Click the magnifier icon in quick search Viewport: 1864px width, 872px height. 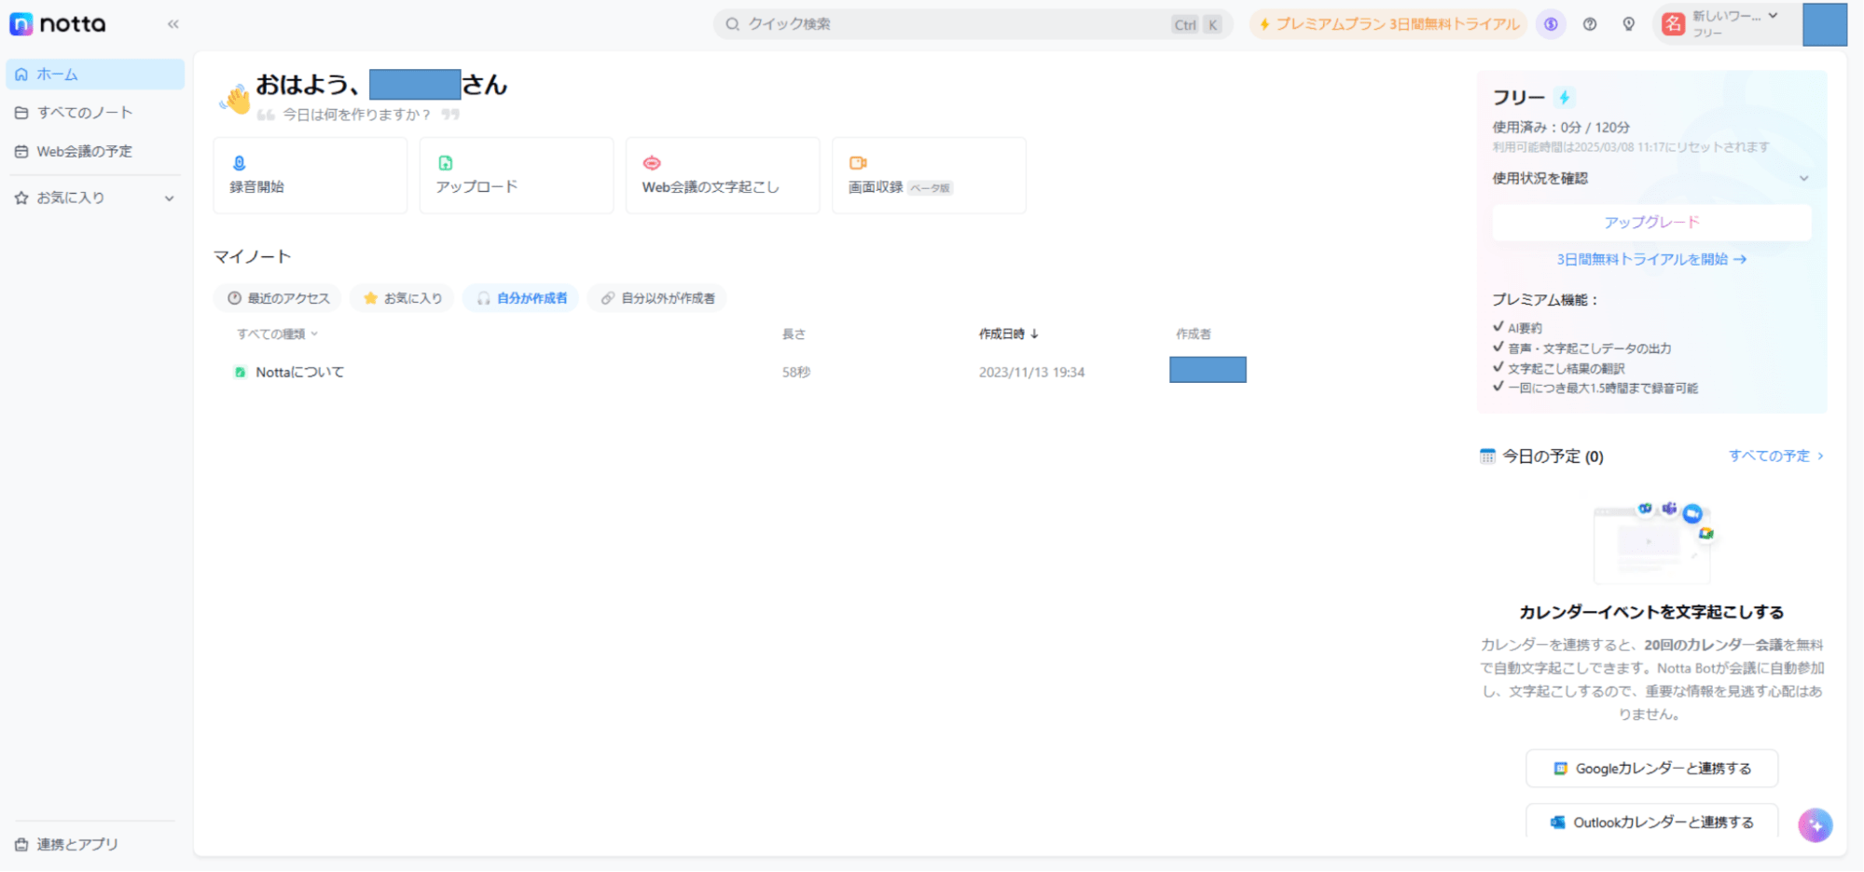(x=732, y=24)
